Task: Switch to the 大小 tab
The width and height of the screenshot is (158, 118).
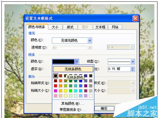Action: pyautogui.click(x=55, y=27)
